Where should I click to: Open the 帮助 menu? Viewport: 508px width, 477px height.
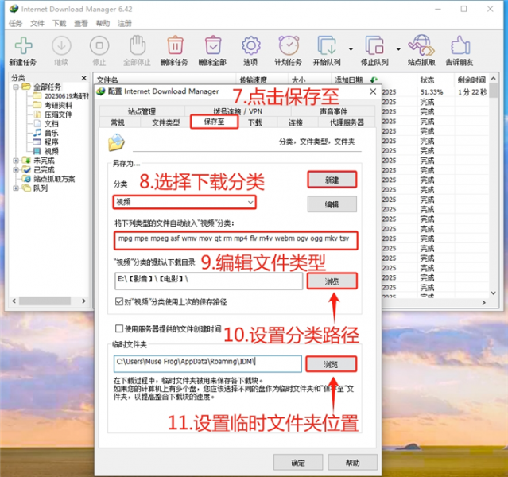(x=103, y=23)
